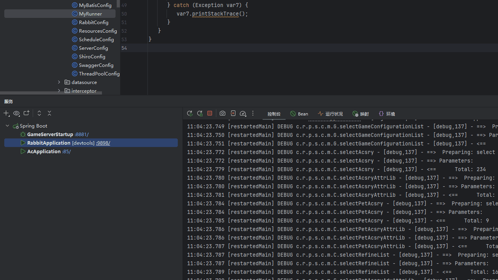Click the profiler gauge icon in toolbar

point(243,114)
